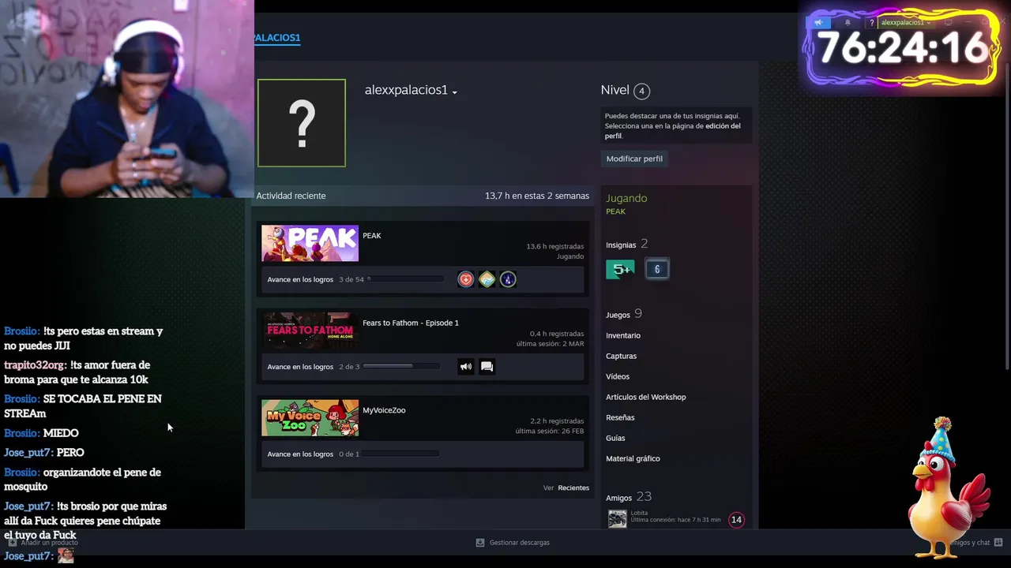The image size is (1011, 568).
Task: Click the number 6 badge icon
Action: pos(656,269)
